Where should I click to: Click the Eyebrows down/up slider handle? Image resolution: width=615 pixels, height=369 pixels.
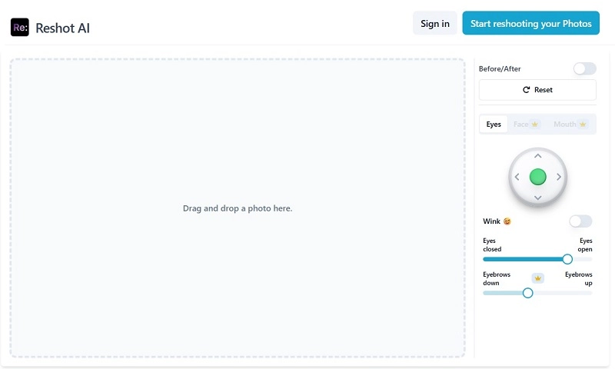click(527, 293)
